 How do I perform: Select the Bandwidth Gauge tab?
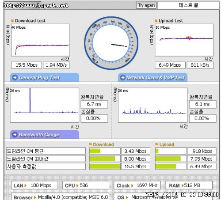45,134
